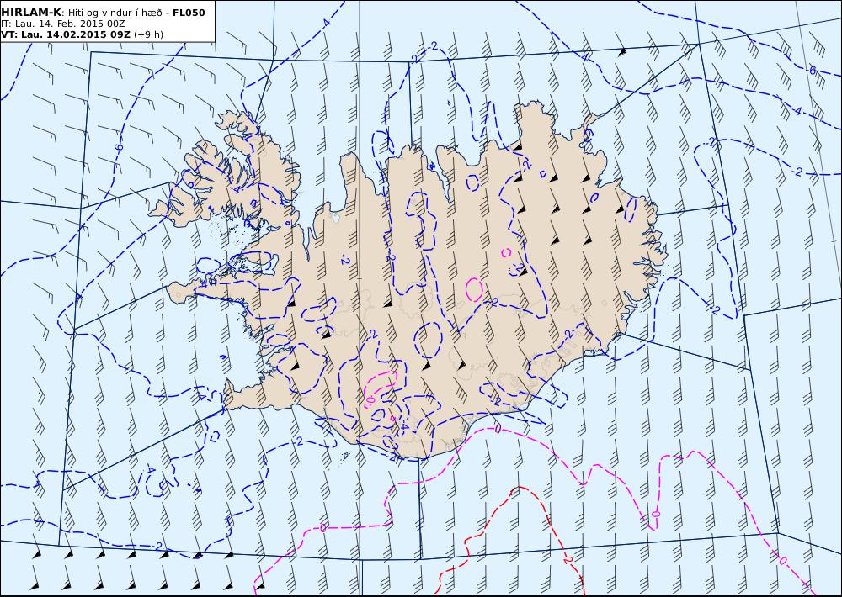Click the '(+9 h)' forecast offset text

pos(149,34)
